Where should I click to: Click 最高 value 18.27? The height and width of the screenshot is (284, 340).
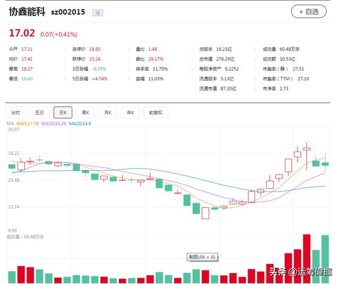(x=27, y=69)
